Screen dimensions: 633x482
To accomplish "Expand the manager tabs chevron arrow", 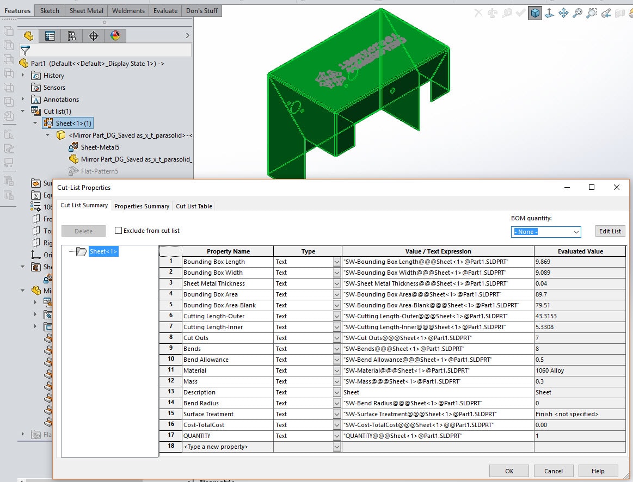I will (x=187, y=35).
